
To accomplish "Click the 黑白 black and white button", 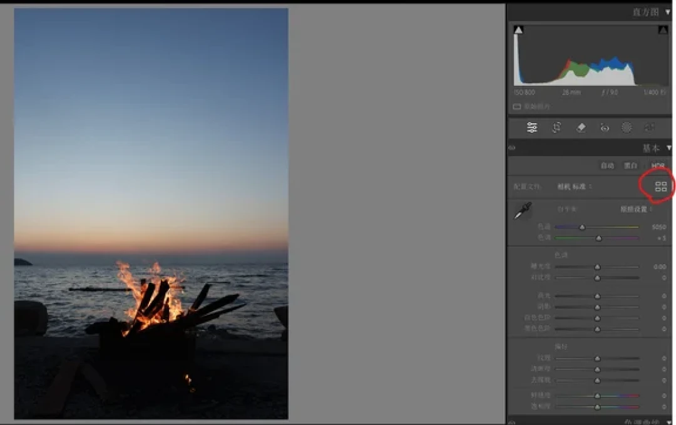I will (630, 165).
